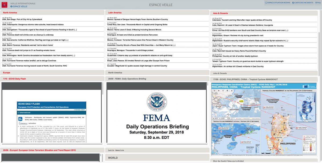
Task: Open '29/09 - FEMA: Daily Operations Briefing' title
Action: 127,79
